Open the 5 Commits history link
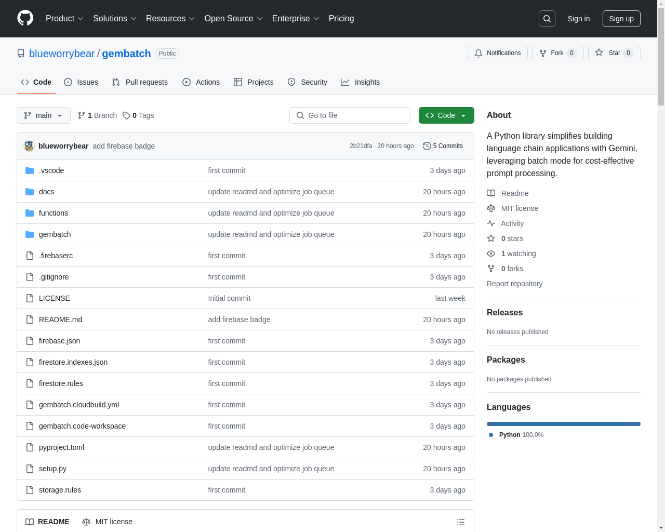The image size is (665, 532). [443, 146]
